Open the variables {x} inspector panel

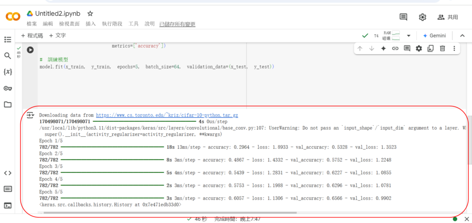[x=7, y=72]
